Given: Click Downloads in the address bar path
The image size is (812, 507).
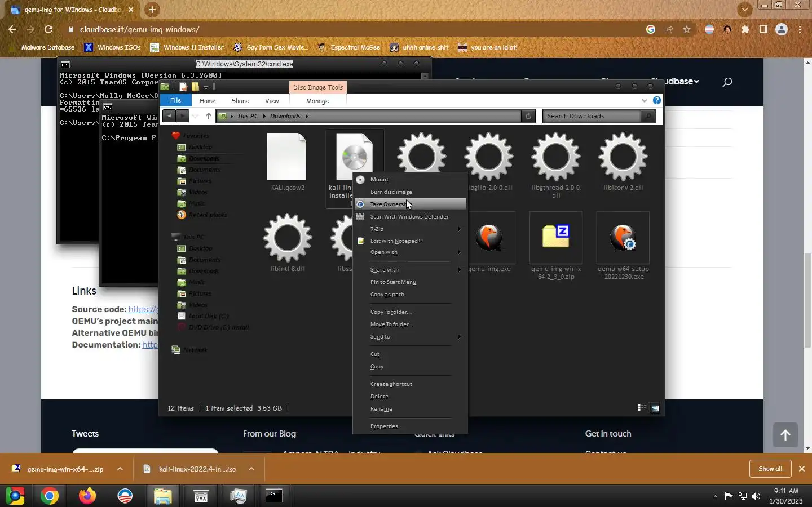Looking at the screenshot, I should [285, 116].
